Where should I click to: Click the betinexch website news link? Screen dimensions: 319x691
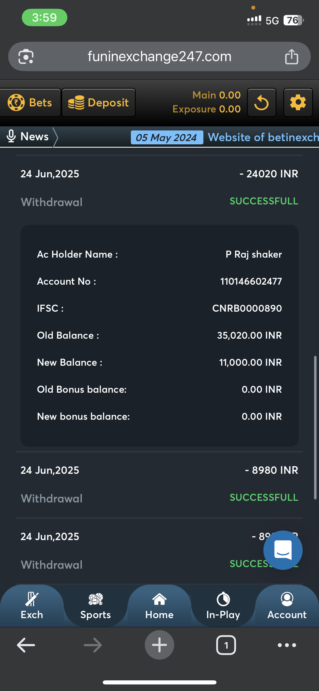coord(263,137)
